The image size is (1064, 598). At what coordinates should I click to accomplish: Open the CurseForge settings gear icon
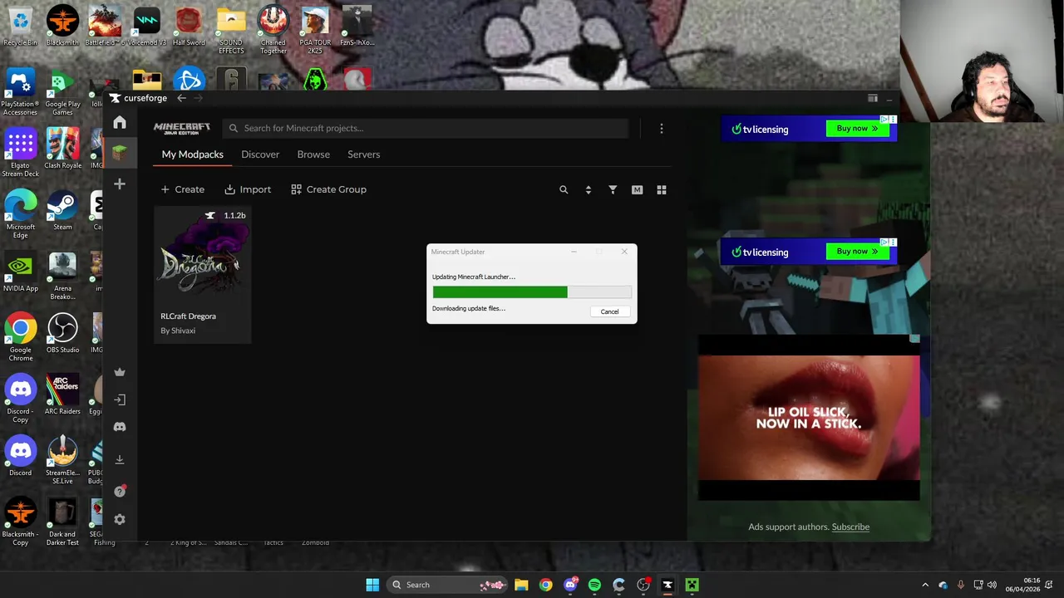pyautogui.click(x=120, y=520)
